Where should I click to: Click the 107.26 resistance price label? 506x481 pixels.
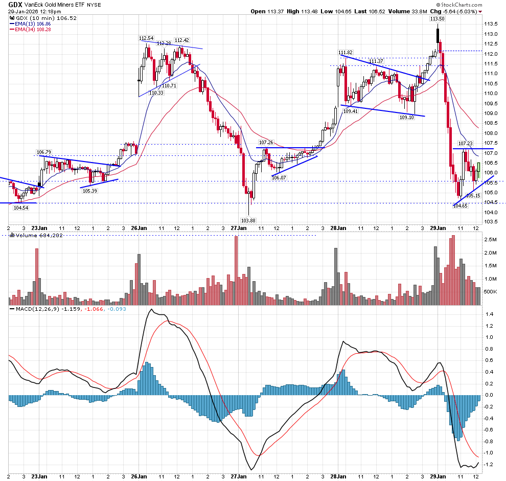click(266, 143)
